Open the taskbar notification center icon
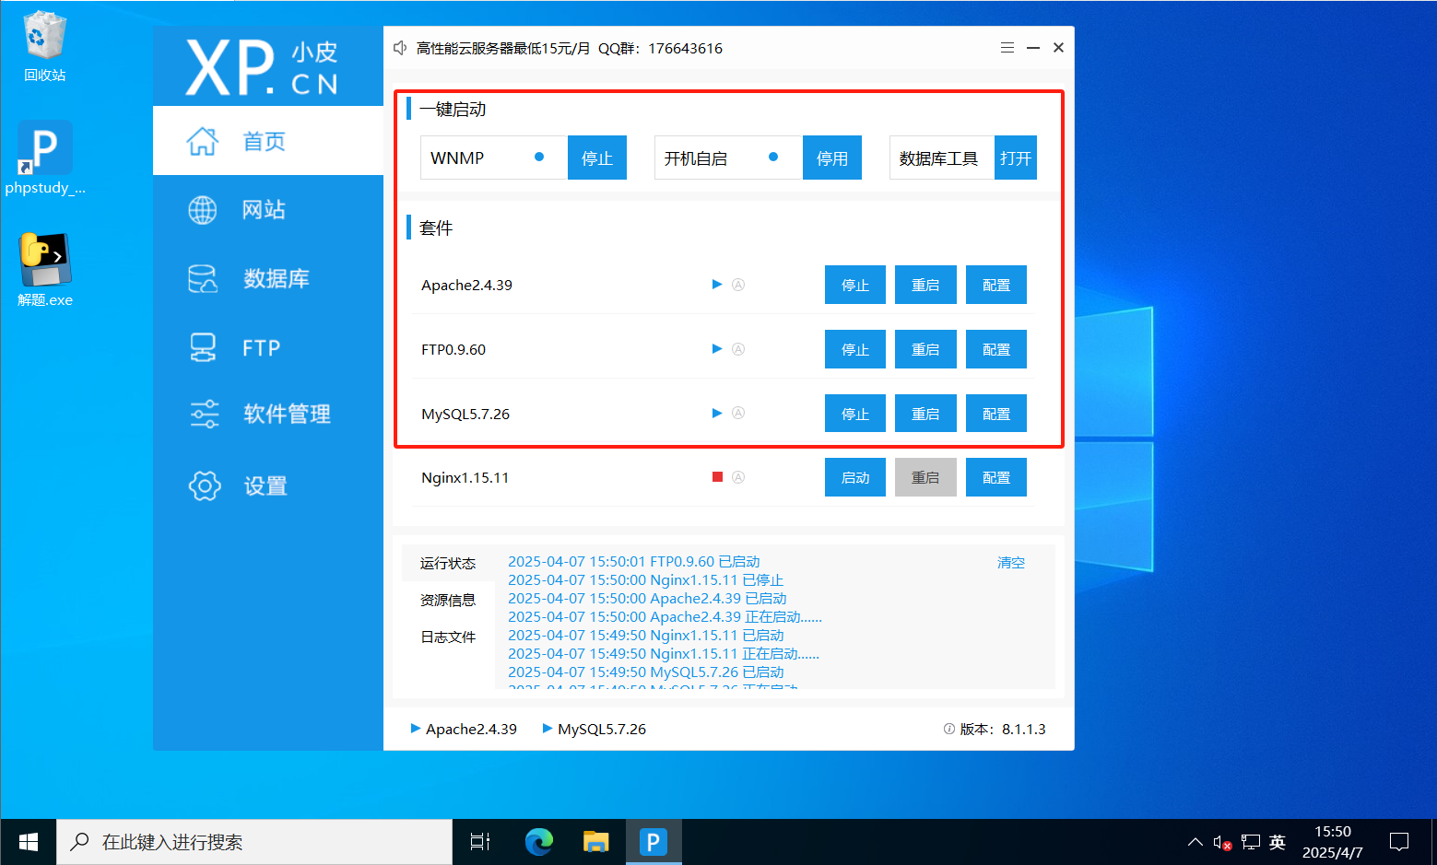Screen dimensions: 1437x865 tap(1399, 842)
